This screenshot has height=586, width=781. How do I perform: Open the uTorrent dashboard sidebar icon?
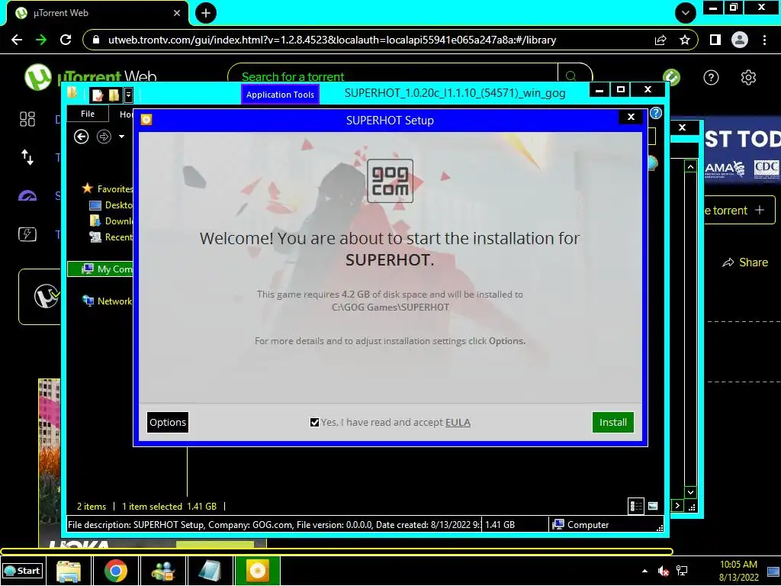(x=27, y=119)
